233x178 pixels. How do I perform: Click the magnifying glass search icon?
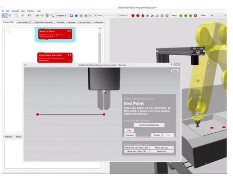52,15
